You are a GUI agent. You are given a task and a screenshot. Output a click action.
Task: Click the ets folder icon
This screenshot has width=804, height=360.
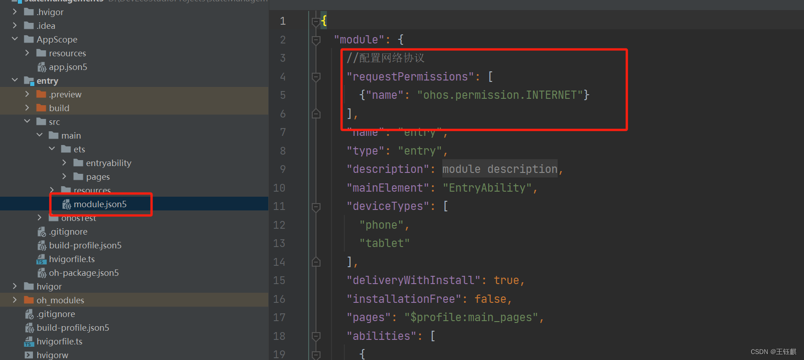[x=66, y=149]
